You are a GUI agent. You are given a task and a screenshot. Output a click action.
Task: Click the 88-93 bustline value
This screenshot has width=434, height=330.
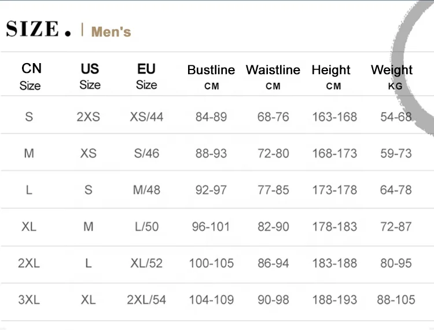click(x=211, y=153)
